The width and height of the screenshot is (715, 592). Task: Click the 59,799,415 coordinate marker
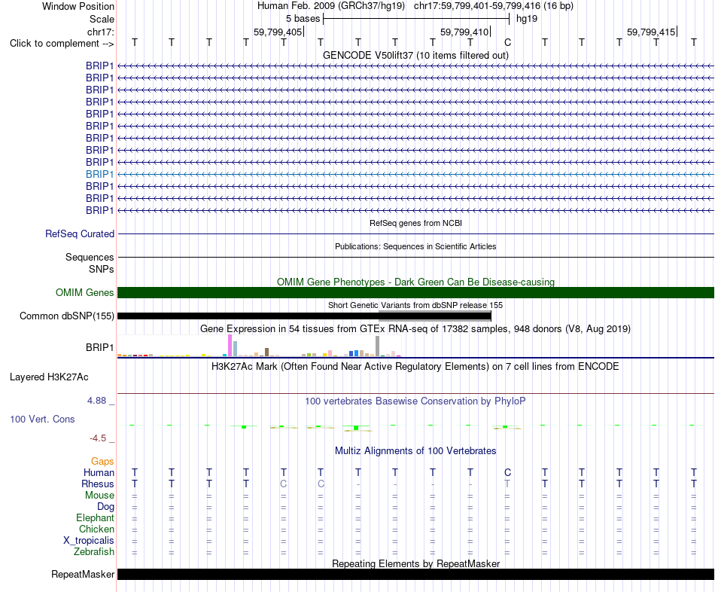pos(651,32)
